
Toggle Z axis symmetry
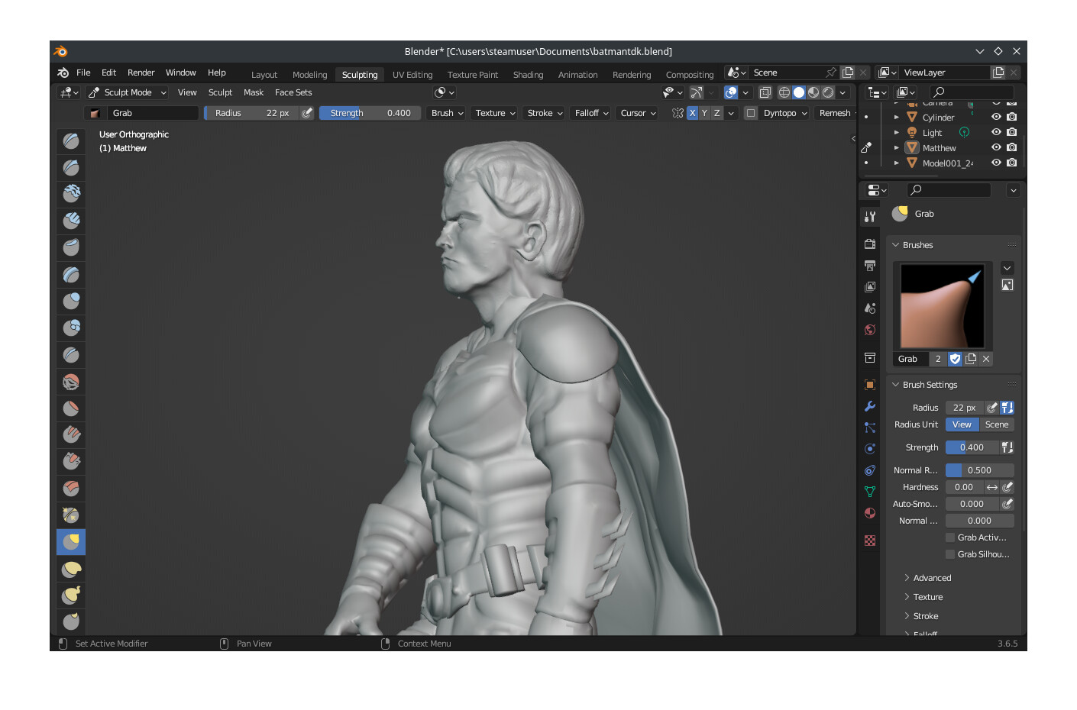[x=716, y=113]
